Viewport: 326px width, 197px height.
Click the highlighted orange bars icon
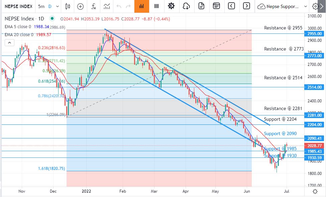[x=142, y=6]
